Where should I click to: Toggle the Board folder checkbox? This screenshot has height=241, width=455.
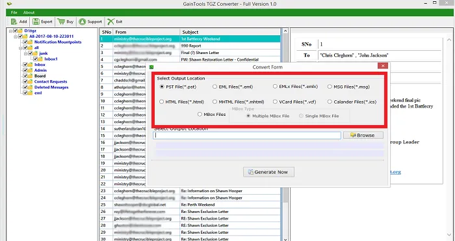(25, 76)
